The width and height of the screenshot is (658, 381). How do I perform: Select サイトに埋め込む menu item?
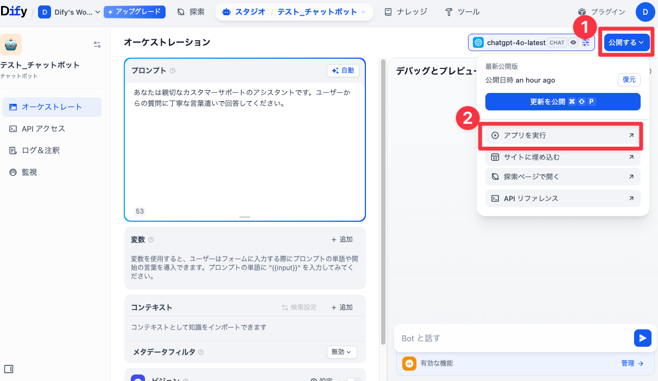(562, 157)
